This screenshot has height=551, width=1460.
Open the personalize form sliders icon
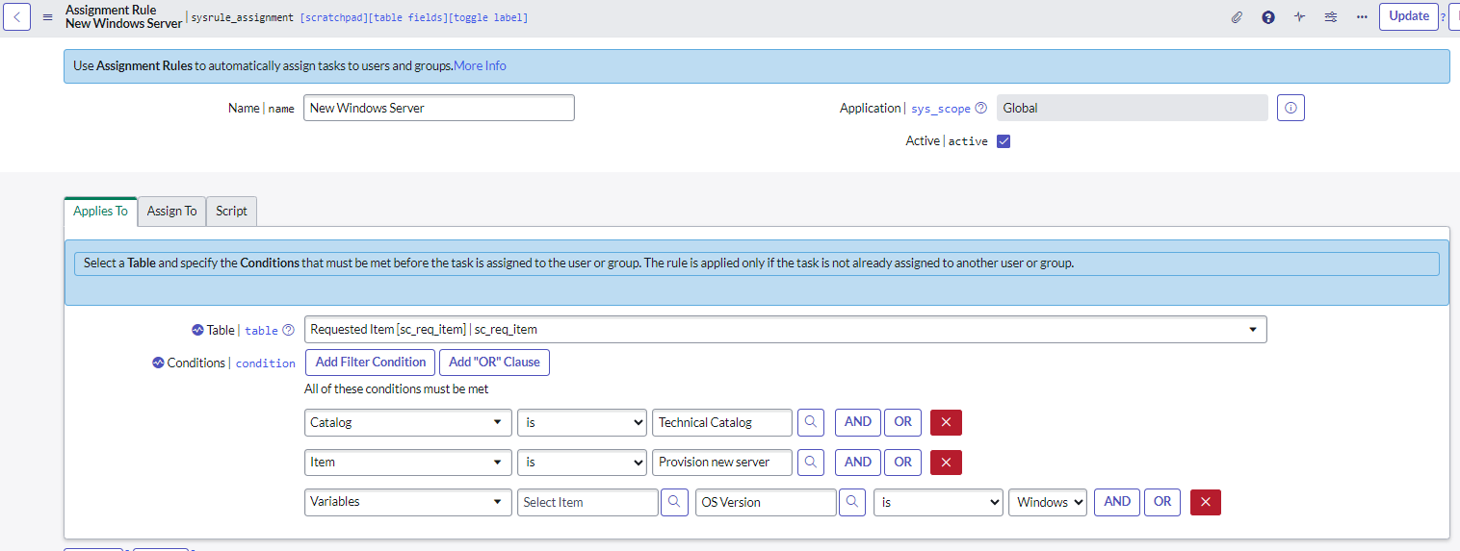tap(1331, 17)
